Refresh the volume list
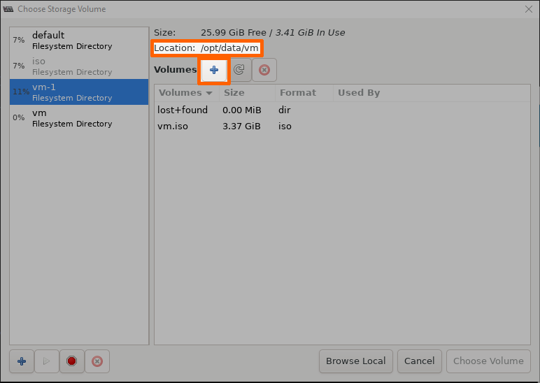 click(x=239, y=70)
